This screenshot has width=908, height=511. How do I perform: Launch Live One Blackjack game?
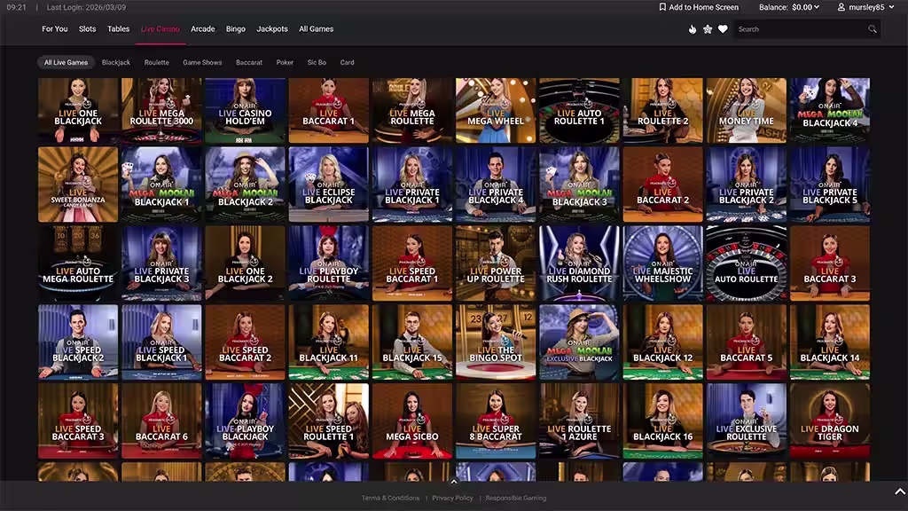click(x=78, y=111)
